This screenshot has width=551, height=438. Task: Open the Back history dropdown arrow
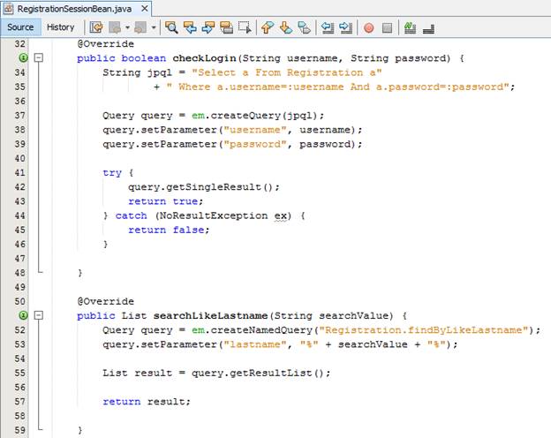[x=127, y=27]
